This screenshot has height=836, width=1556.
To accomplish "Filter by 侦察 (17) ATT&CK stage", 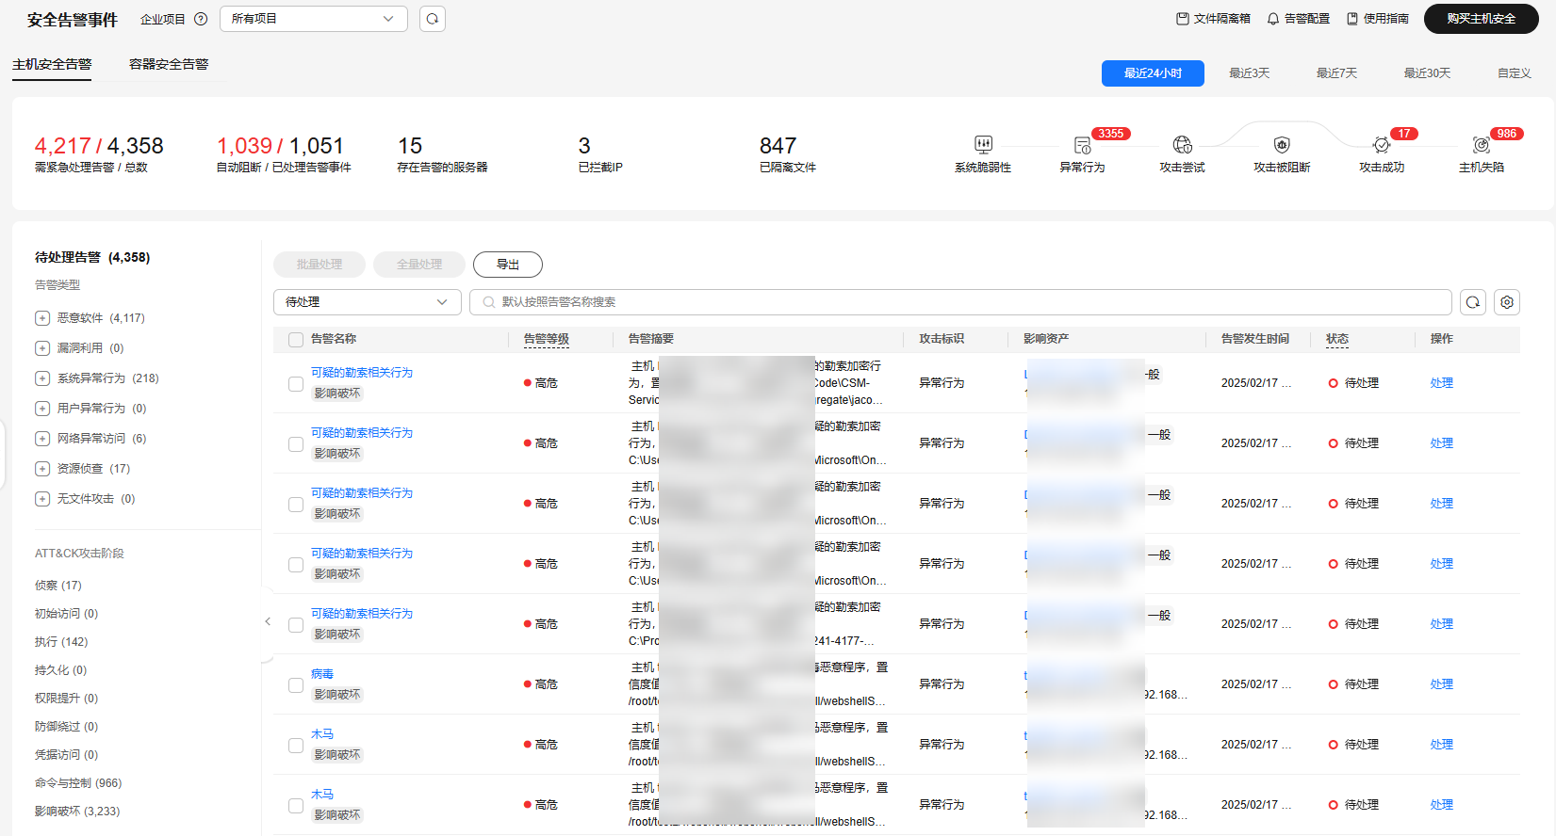I will pyautogui.click(x=58, y=586).
